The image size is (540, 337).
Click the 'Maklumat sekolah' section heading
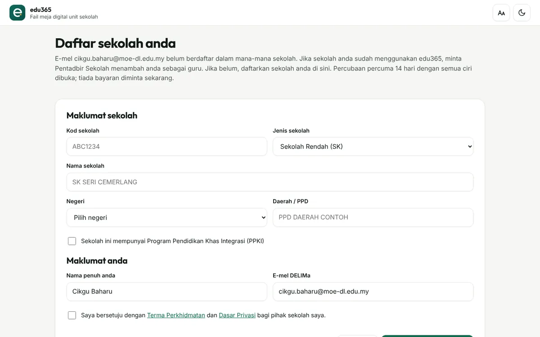(102, 115)
